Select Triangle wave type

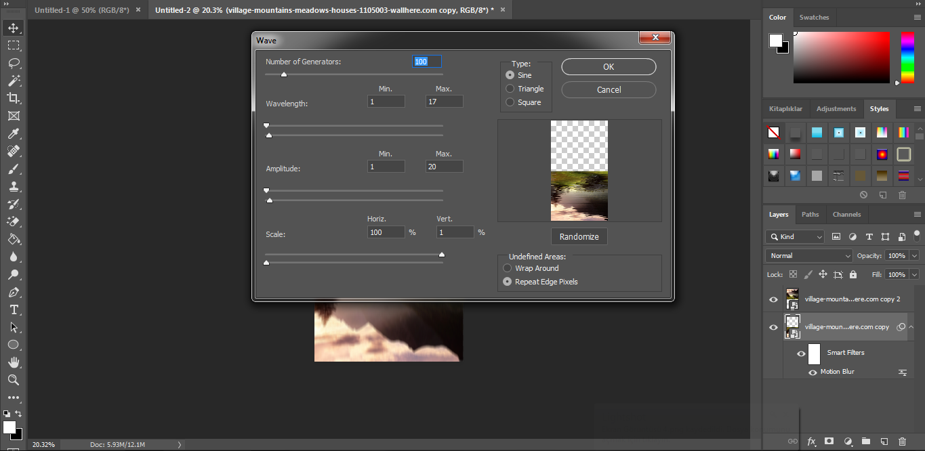[x=510, y=89]
